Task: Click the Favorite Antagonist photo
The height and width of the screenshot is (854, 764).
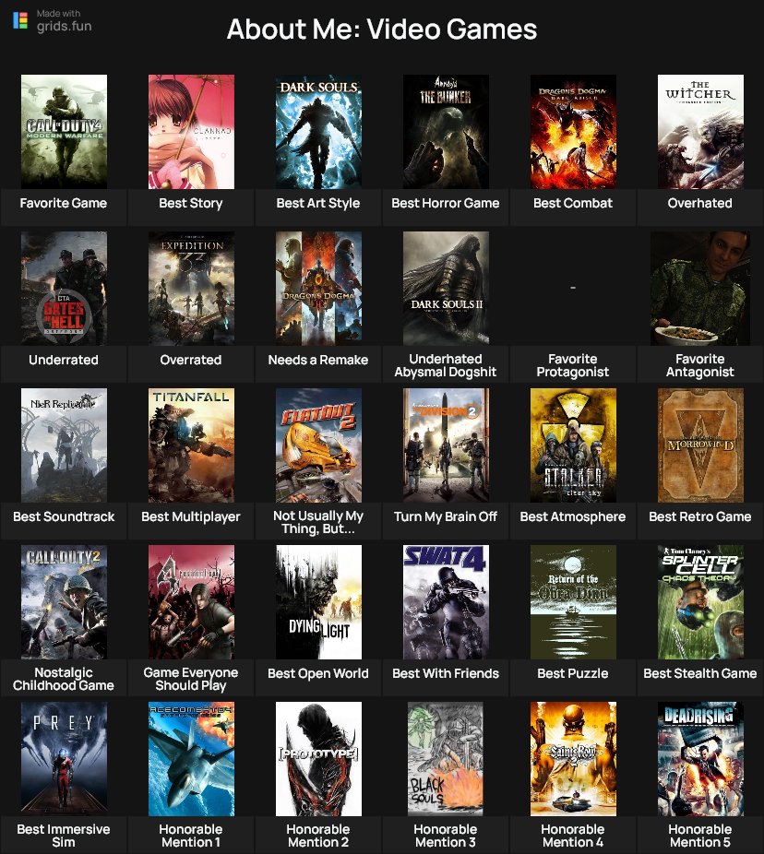Action: pos(700,289)
